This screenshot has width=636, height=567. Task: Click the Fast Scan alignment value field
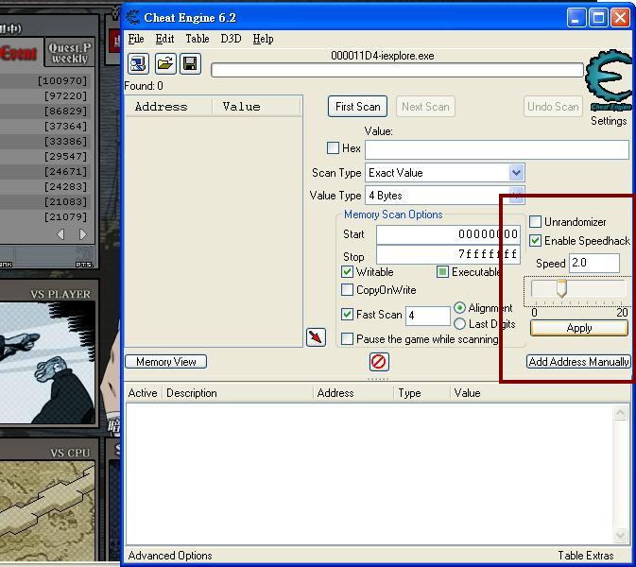427,315
